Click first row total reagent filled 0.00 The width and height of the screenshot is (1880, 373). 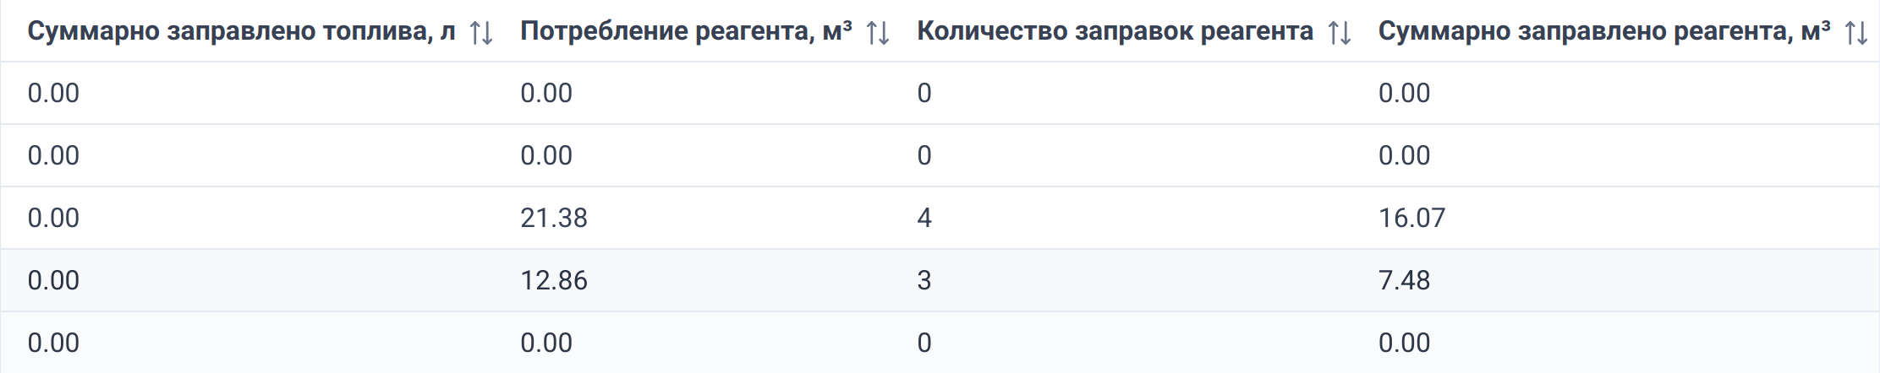tap(1404, 93)
